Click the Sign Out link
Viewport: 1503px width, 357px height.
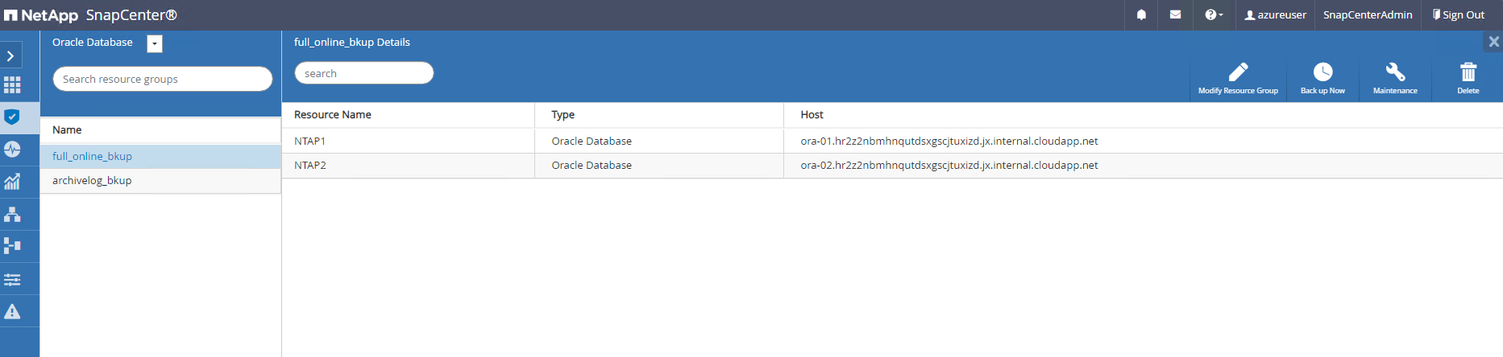click(x=1459, y=15)
